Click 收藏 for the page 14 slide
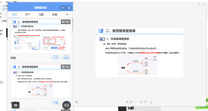208x111 pixels. click(x=66, y=58)
